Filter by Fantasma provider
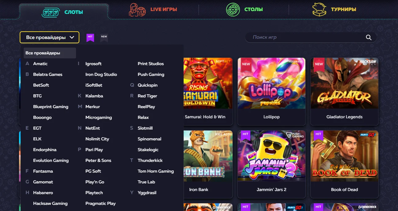Screen dimensions: 398x211 click(x=43, y=171)
